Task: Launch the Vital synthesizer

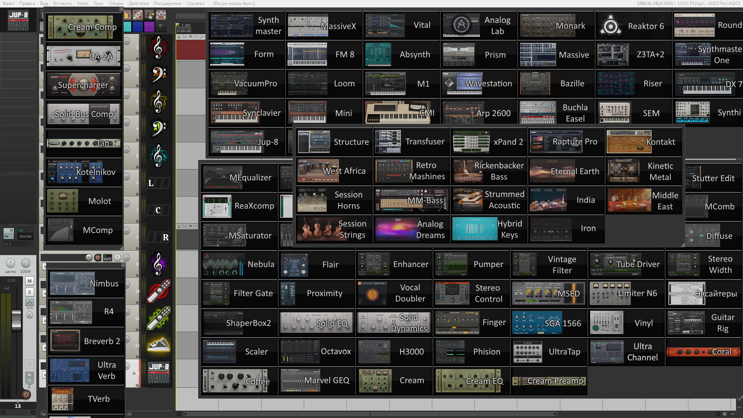Action: tap(401, 26)
